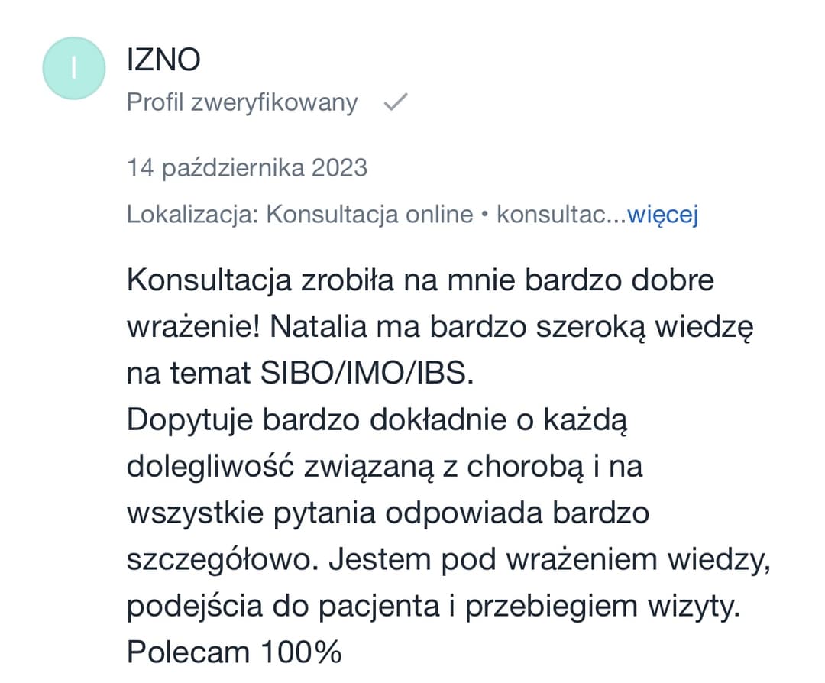The height and width of the screenshot is (683, 825).
Task: Click the line starting with Dopytuje
Action: pos(377,419)
